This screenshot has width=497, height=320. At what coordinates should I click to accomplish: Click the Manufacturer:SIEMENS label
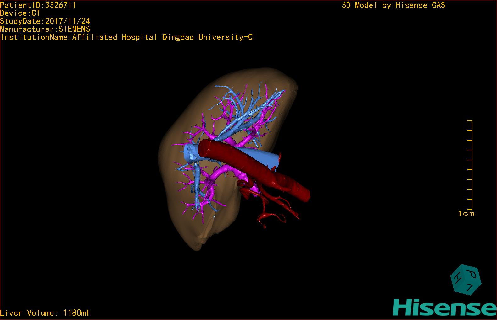[45, 29]
